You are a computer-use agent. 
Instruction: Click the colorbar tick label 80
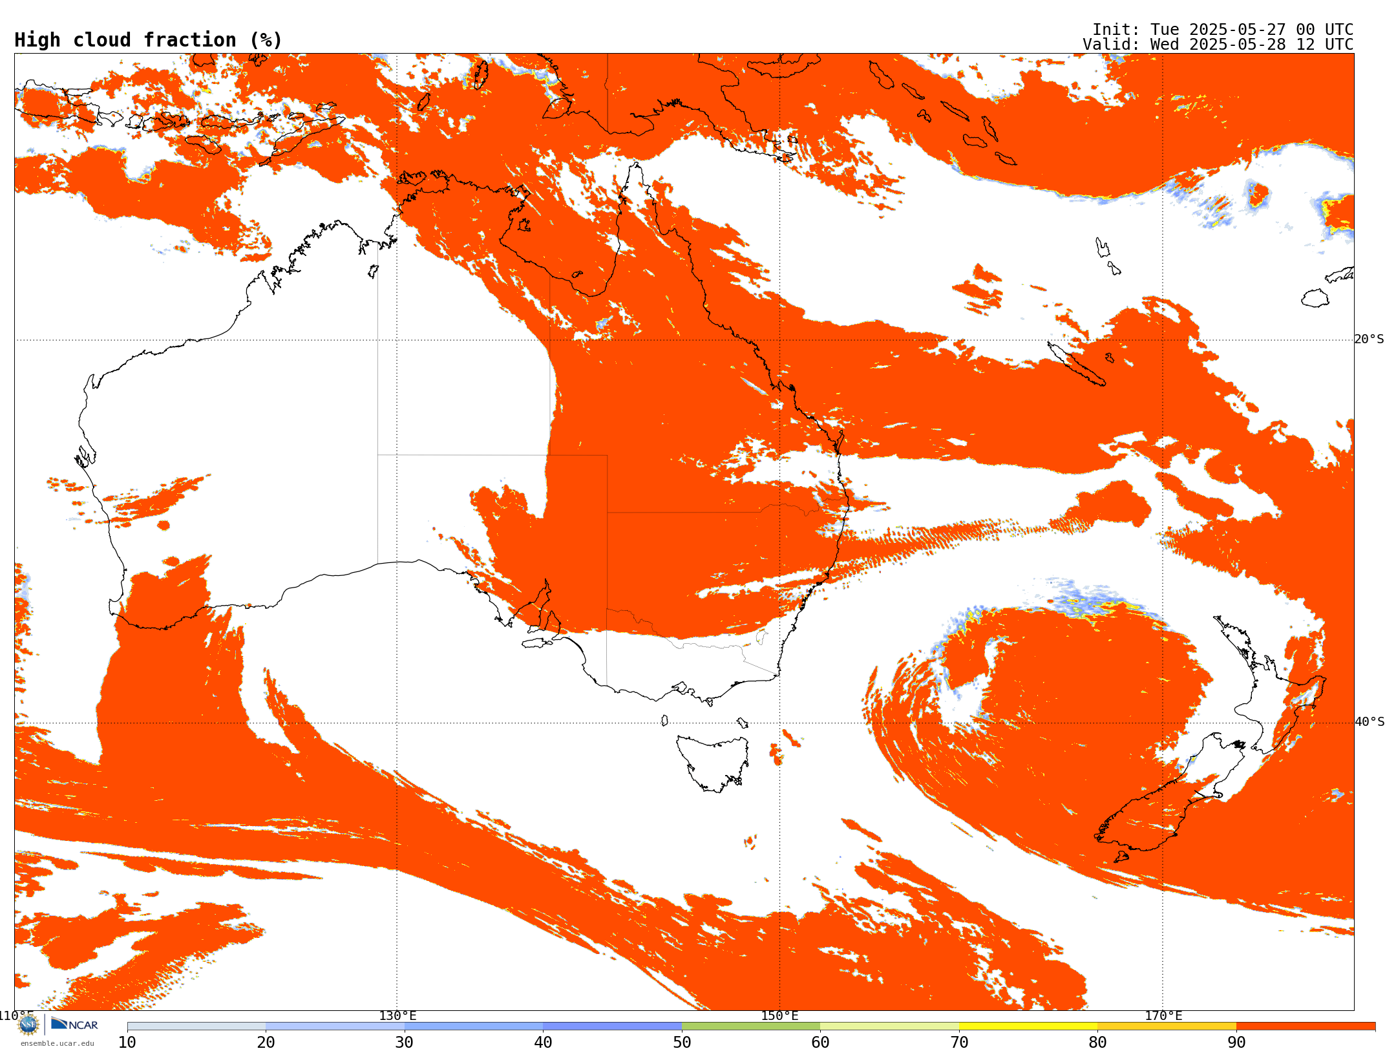coord(1097,1043)
